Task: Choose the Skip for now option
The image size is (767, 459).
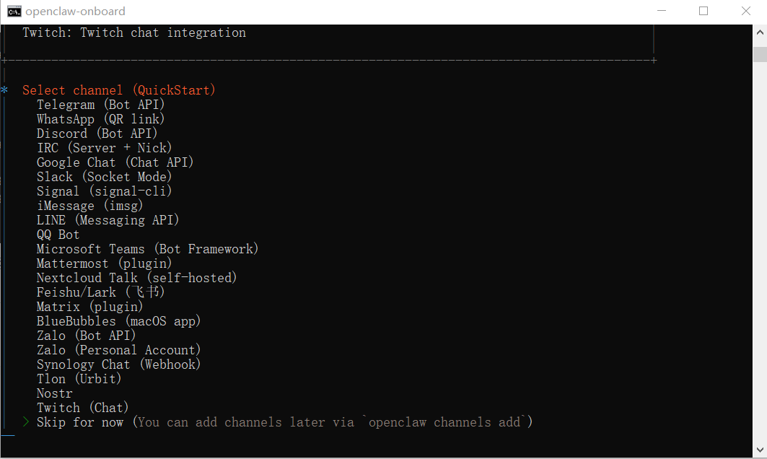Action: (x=80, y=422)
